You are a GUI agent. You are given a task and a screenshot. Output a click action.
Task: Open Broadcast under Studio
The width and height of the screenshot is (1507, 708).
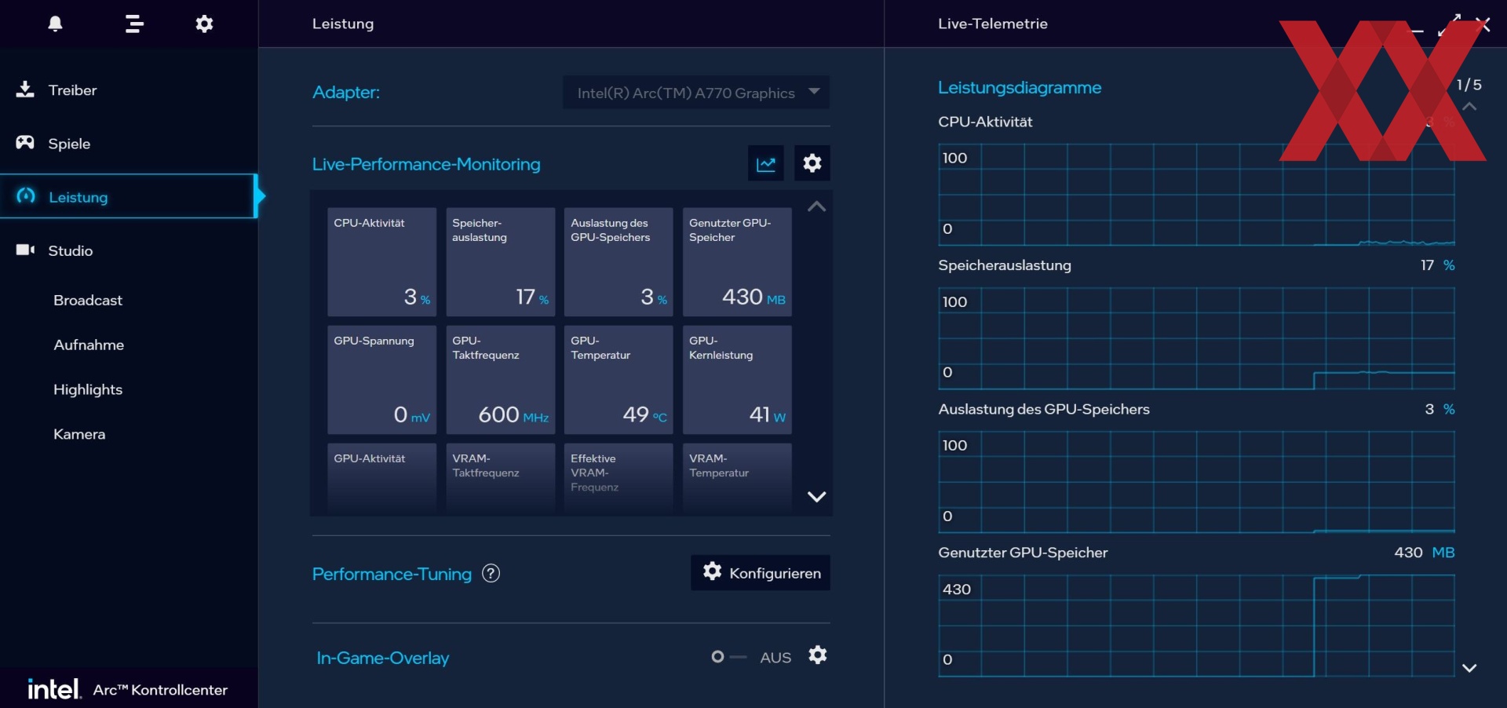88,301
